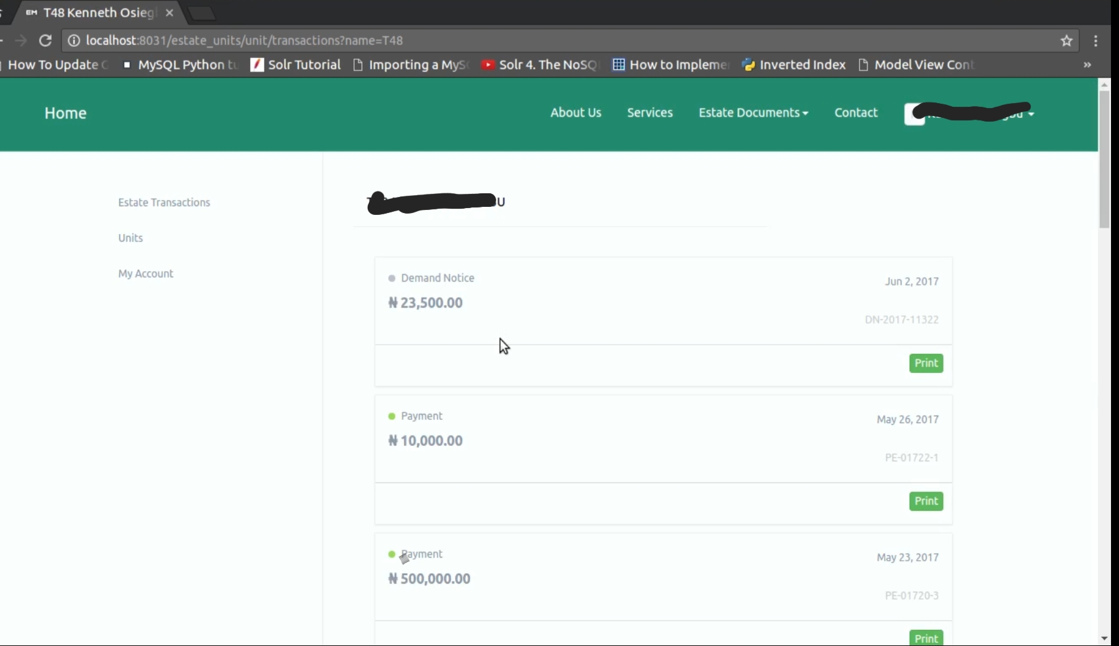This screenshot has width=1119, height=646.
Task: Bookmark this page with the star icon
Action: (x=1066, y=41)
